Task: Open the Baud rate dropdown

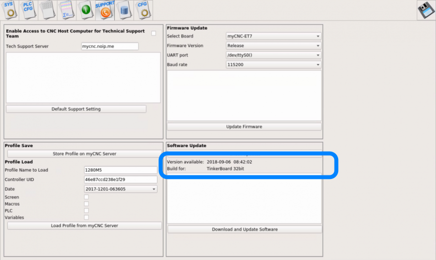Action: pyautogui.click(x=273, y=65)
